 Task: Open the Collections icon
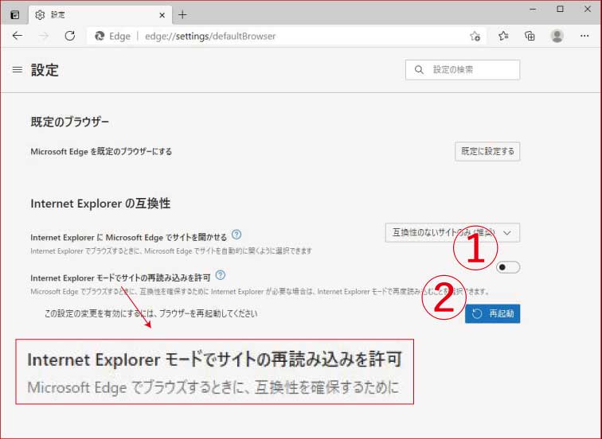530,36
